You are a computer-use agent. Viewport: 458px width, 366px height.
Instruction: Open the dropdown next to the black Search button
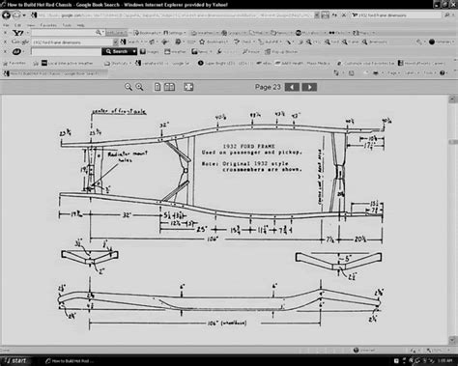coord(134,51)
